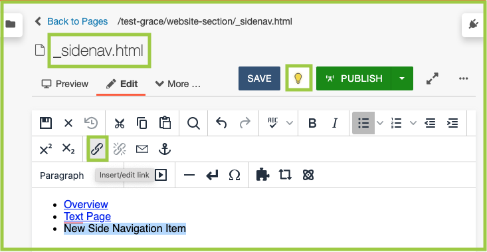
Task: Toggle italic formatting
Action: 335,124
